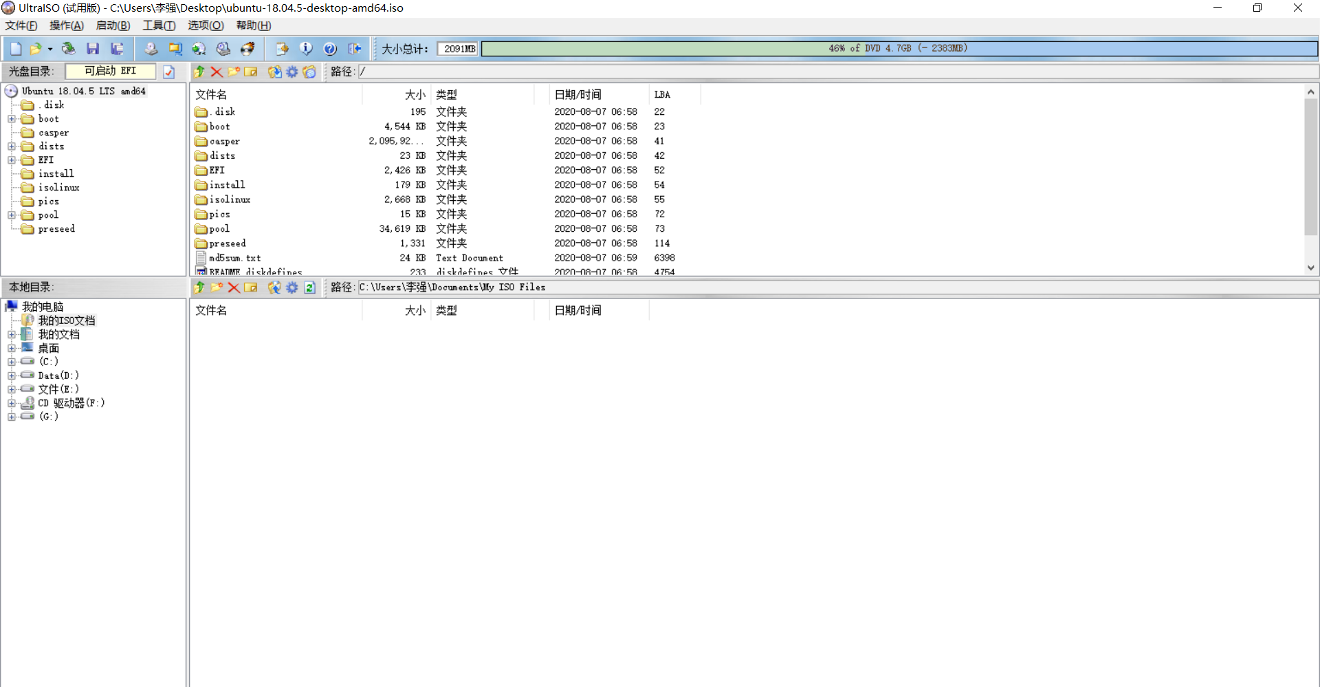Open the 启动(B) menu
Image resolution: width=1320 pixels, height=687 pixels.
pos(113,25)
